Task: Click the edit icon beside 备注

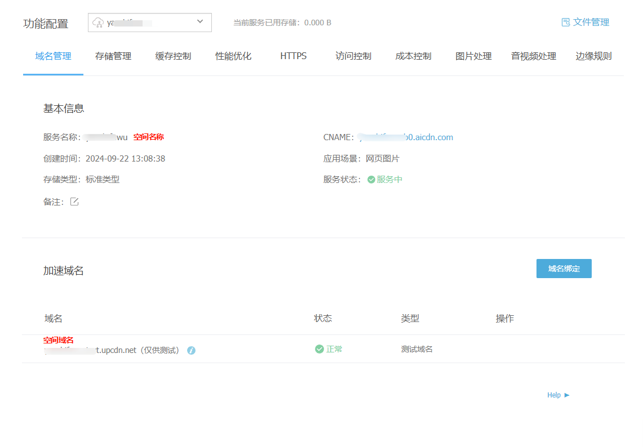Action: [x=74, y=202]
